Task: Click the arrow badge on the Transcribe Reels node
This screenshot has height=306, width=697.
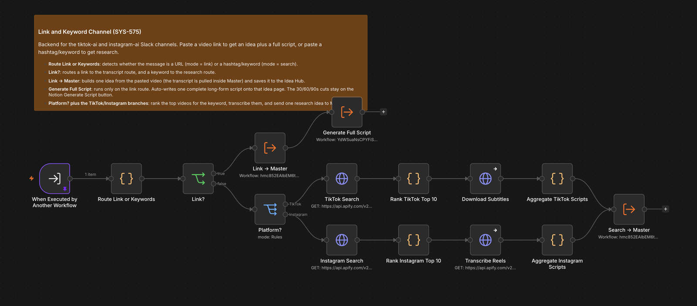Action: 495,230
